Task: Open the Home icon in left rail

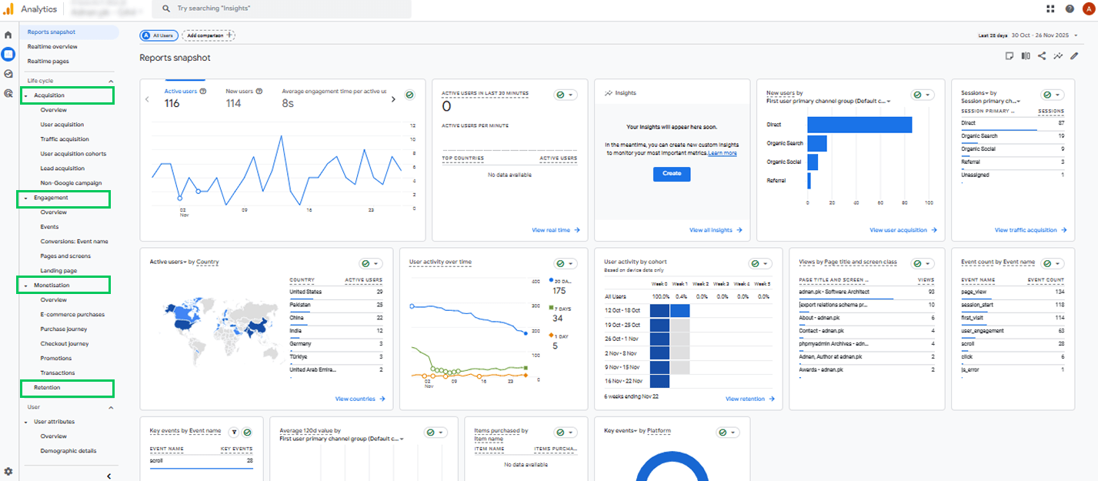Action: coord(8,35)
